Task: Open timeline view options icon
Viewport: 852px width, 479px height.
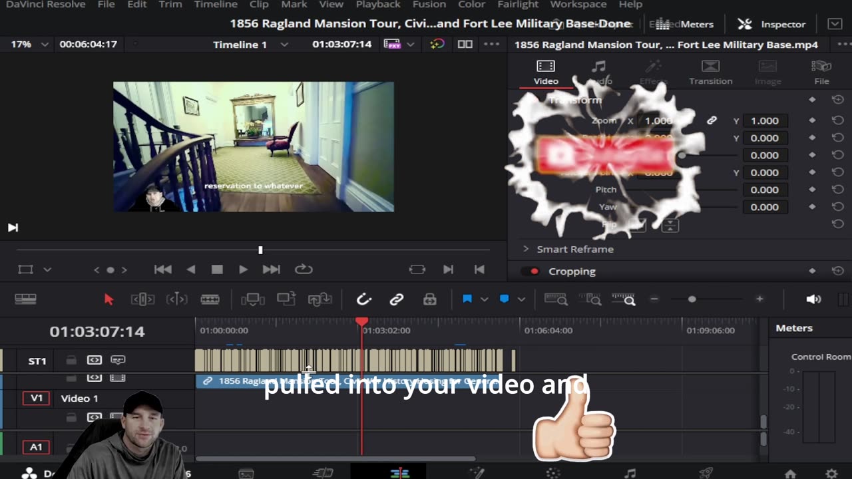Action: click(25, 299)
